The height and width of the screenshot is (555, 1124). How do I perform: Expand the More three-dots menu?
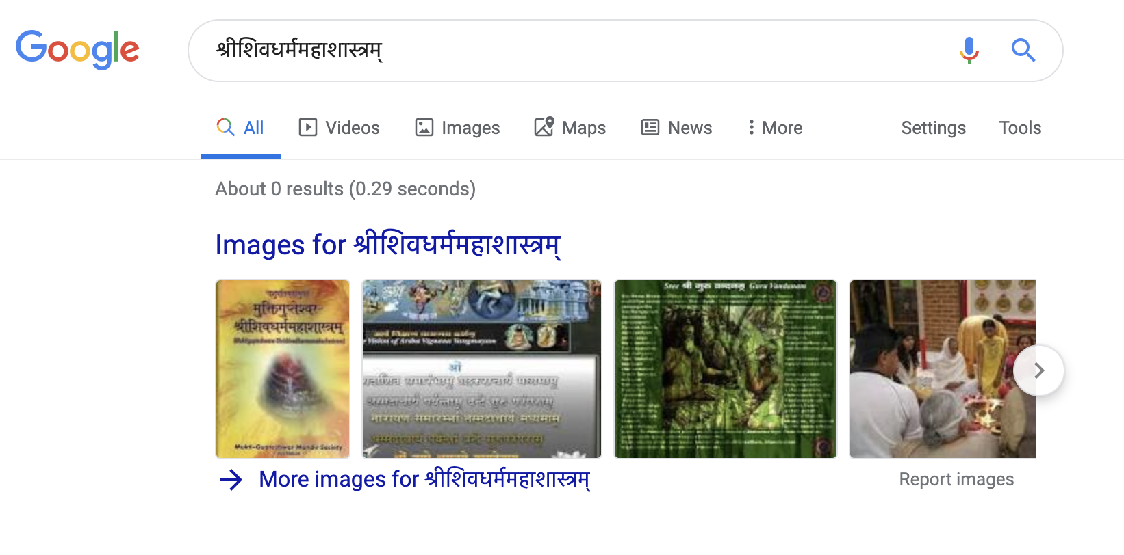point(775,128)
